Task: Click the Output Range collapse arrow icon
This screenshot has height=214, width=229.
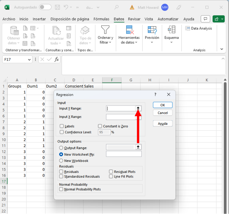Action: [138, 147]
